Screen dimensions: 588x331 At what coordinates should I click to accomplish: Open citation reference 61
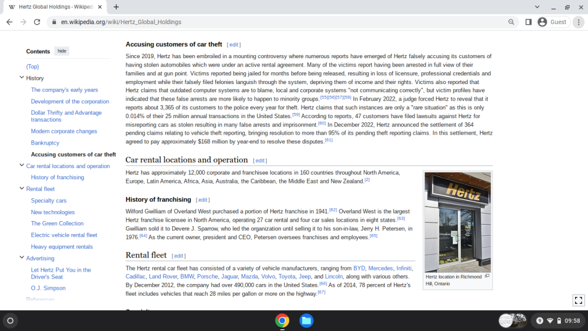pos(329,140)
